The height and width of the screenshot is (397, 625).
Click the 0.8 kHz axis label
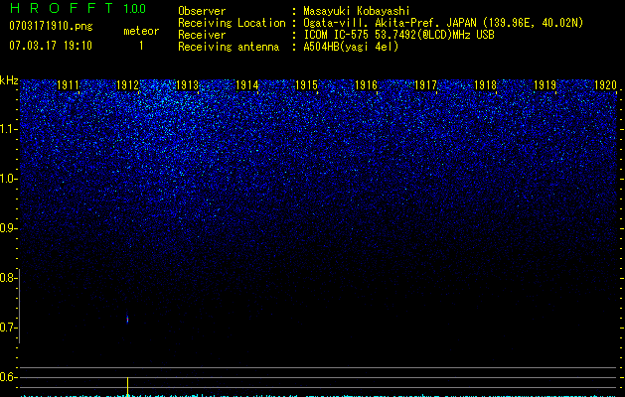(x=9, y=278)
